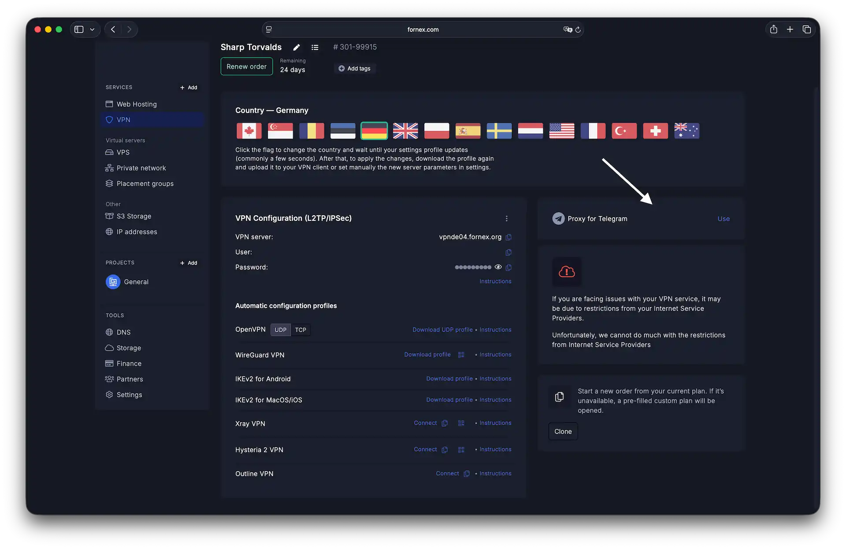Copy the VPN user value
846x549 pixels.
pyautogui.click(x=508, y=252)
